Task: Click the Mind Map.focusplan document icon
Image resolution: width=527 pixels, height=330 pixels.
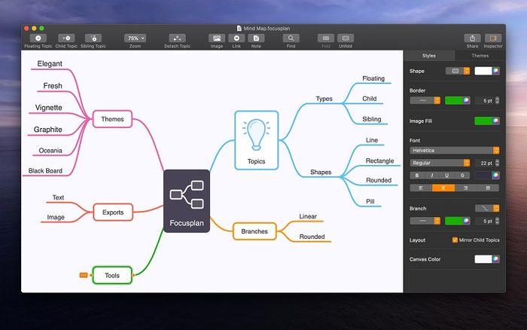Action: (x=239, y=29)
